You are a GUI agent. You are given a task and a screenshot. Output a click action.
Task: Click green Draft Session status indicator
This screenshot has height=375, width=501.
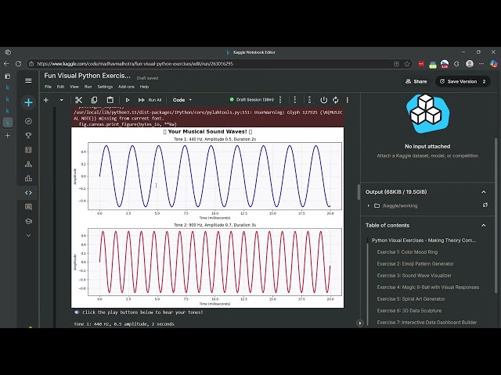click(232, 99)
